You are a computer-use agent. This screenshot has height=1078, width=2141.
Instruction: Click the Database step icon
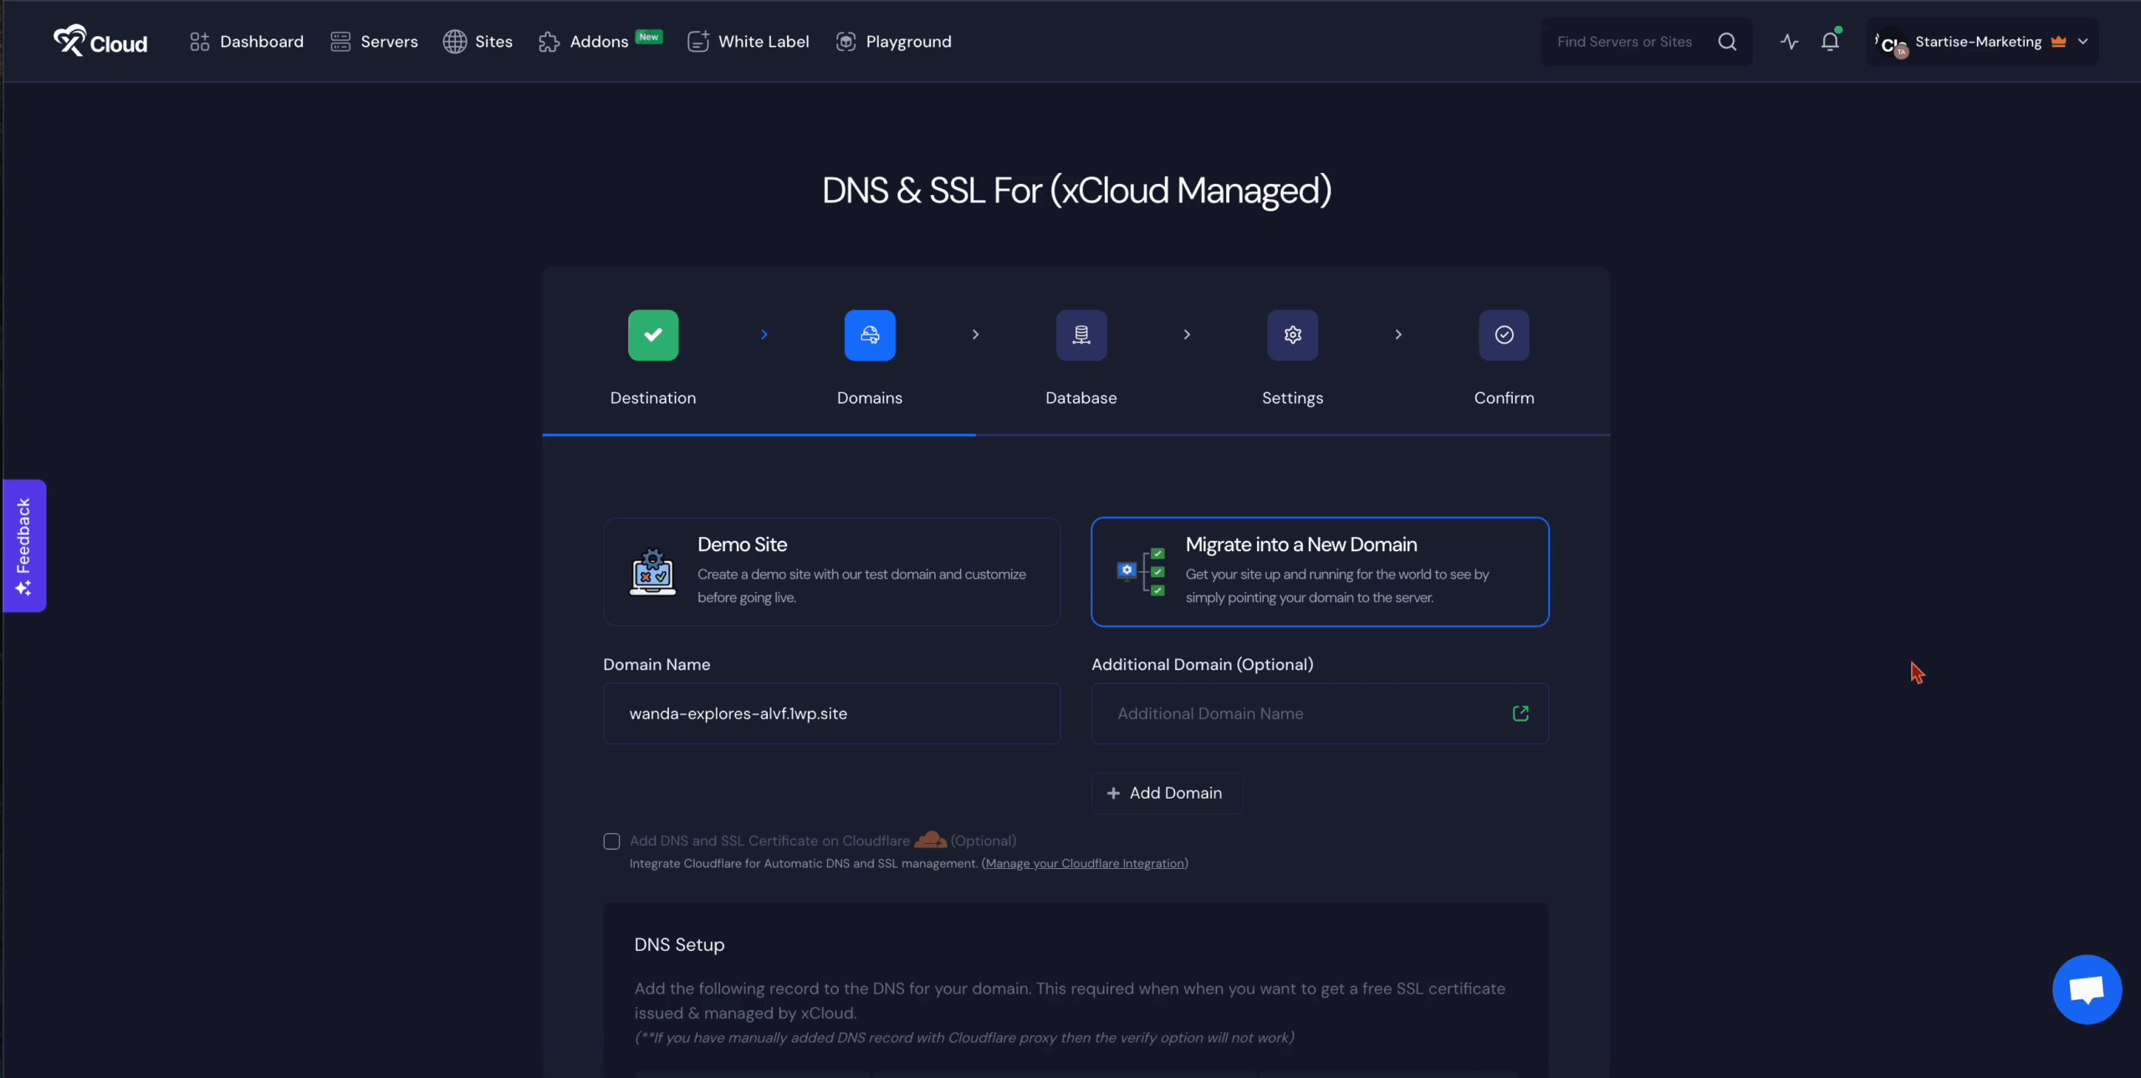click(1081, 335)
